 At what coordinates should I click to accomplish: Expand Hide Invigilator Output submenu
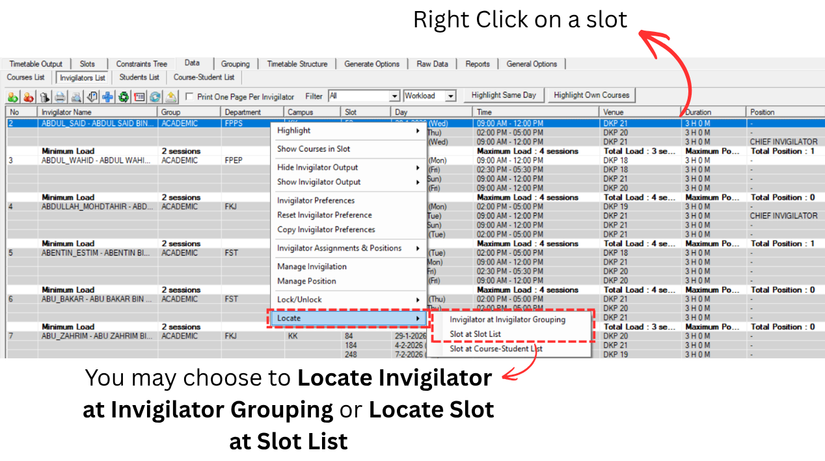[348, 168]
